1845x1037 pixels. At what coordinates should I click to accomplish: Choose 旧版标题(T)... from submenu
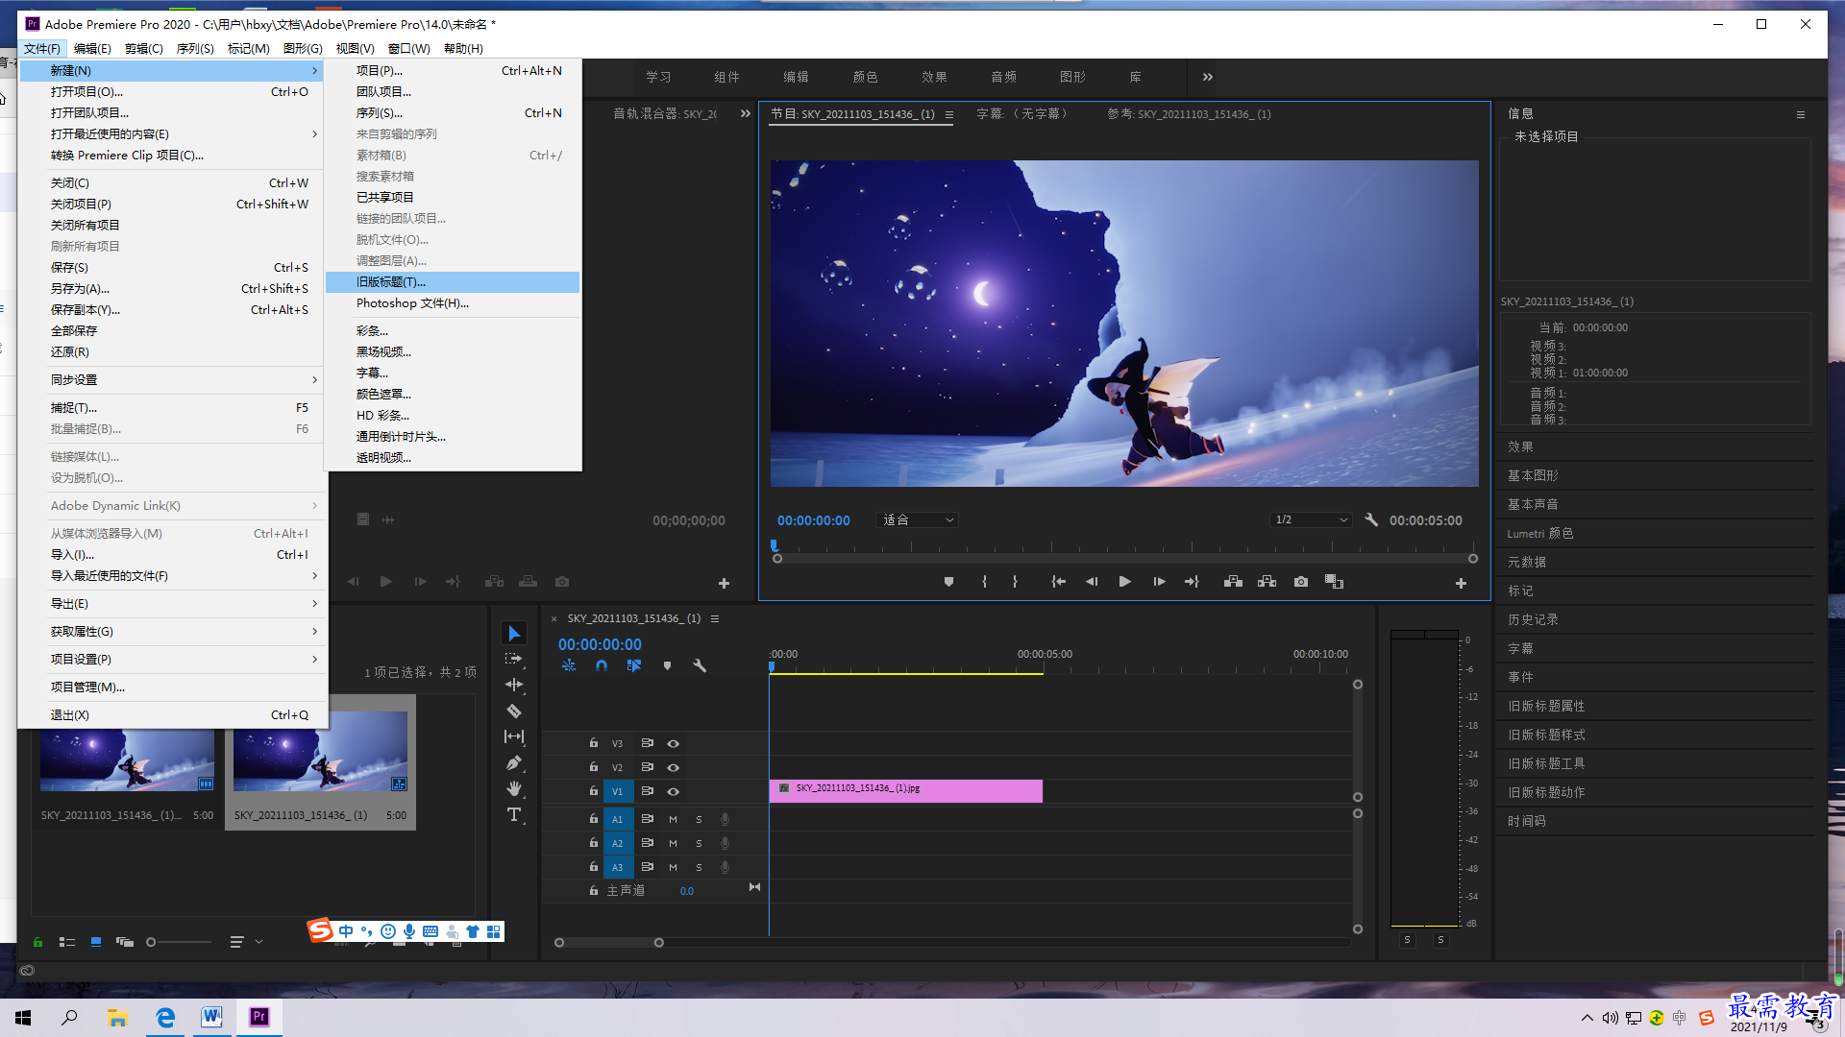(x=453, y=282)
